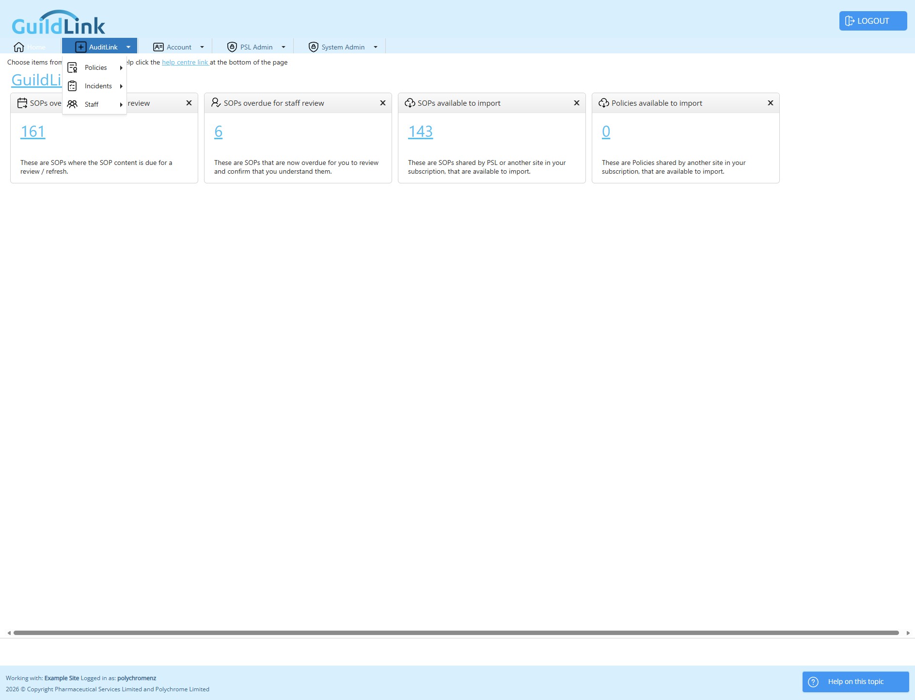Click the Staff people icon
This screenshot has height=700, width=915.
point(72,104)
